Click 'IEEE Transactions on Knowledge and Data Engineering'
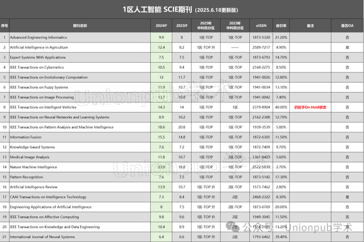The width and height of the screenshot is (364, 242). (55, 227)
